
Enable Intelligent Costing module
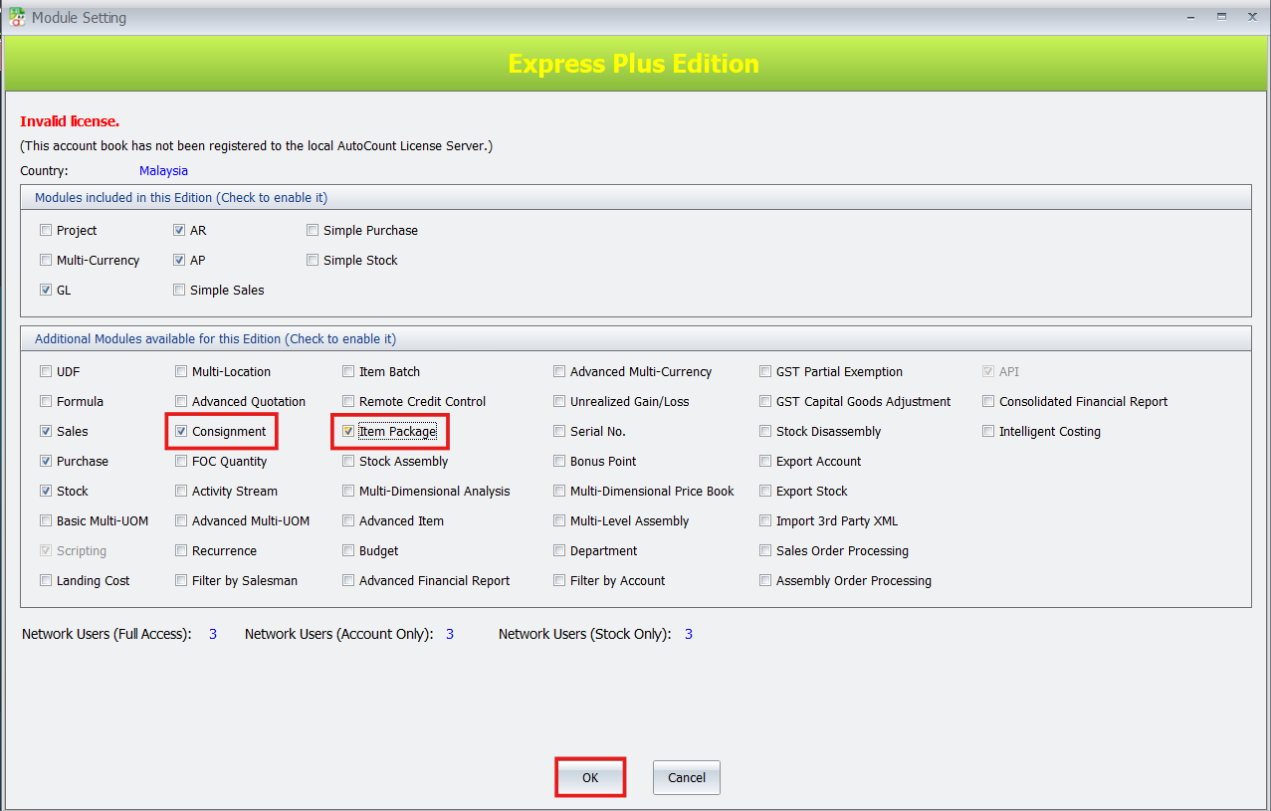pos(987,431)
